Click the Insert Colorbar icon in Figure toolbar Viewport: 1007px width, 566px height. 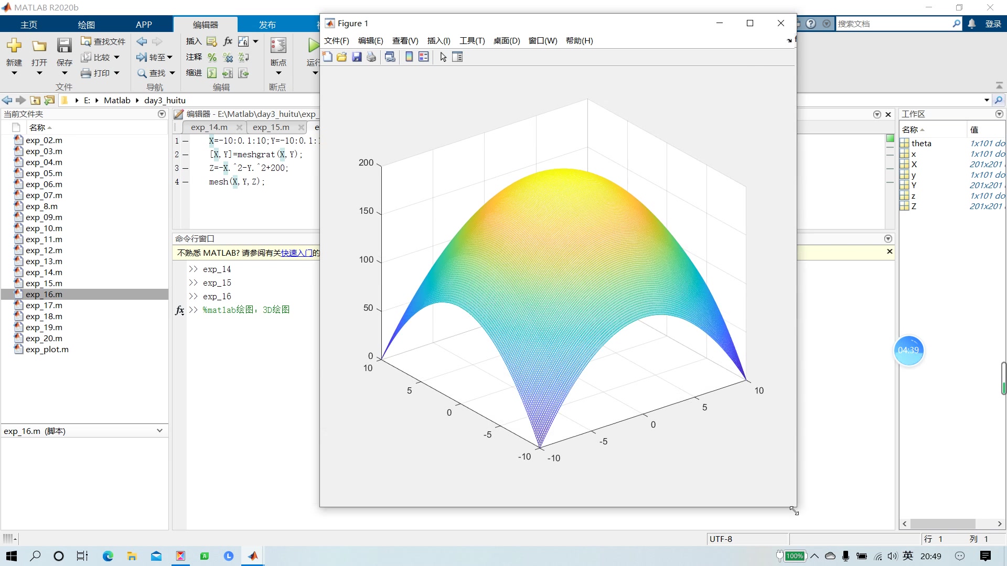click(409, 57)
